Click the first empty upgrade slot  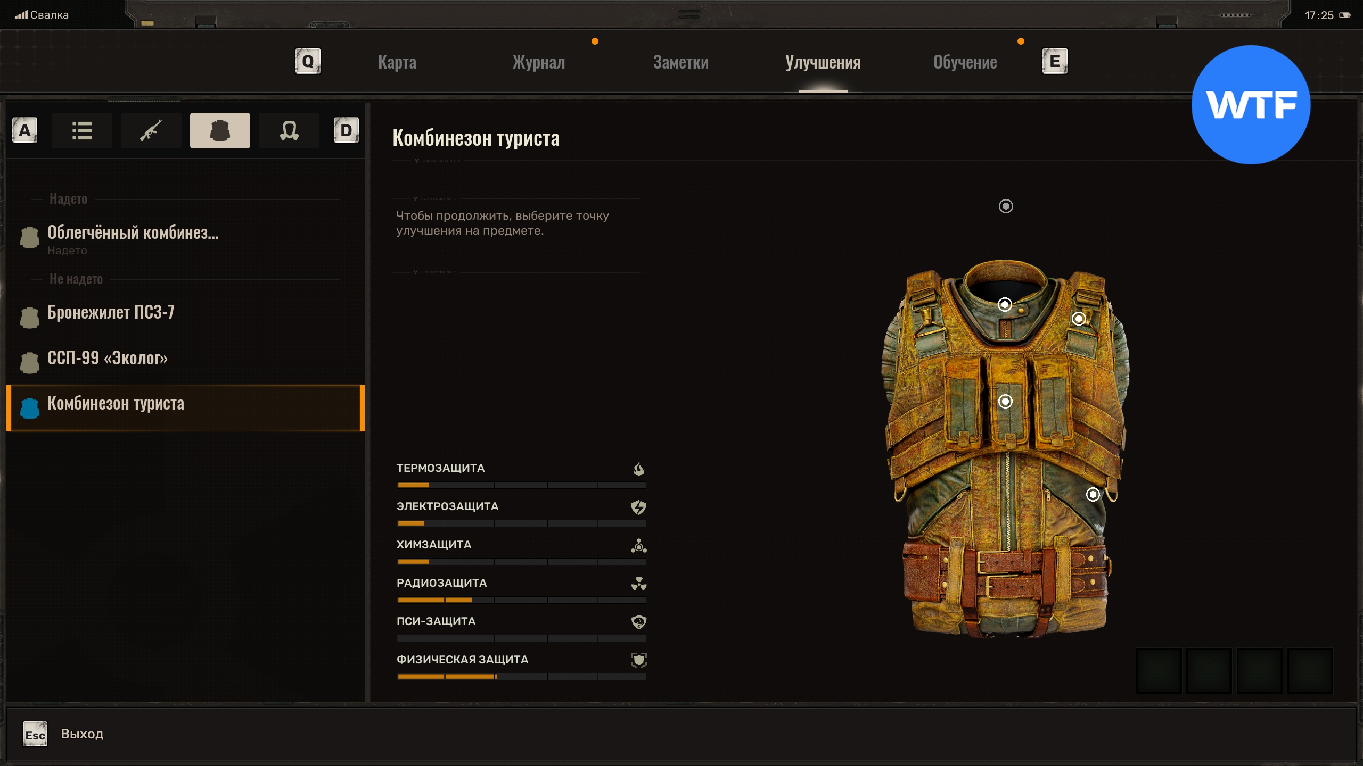click(1159, 670)
